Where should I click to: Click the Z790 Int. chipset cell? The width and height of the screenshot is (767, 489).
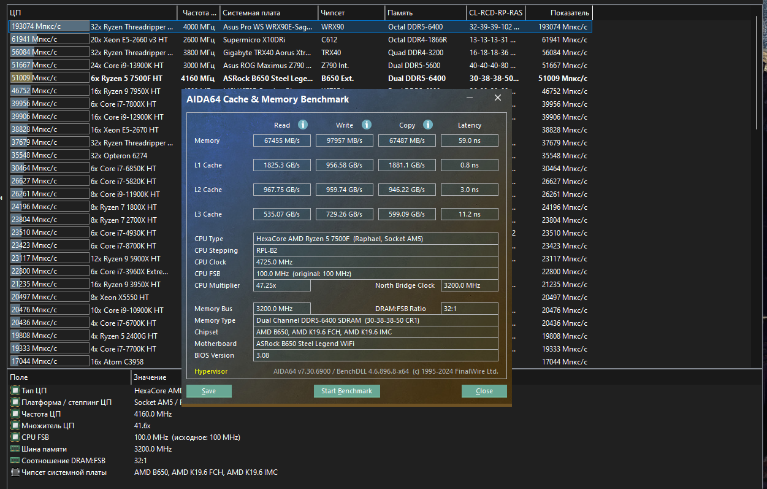[x=337, y=65]
